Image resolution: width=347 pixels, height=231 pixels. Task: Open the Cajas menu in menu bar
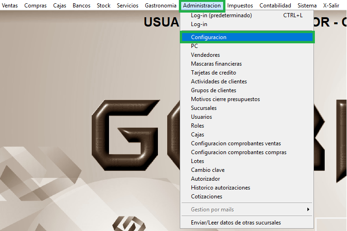pyautogui.click(x=60, y=5)
